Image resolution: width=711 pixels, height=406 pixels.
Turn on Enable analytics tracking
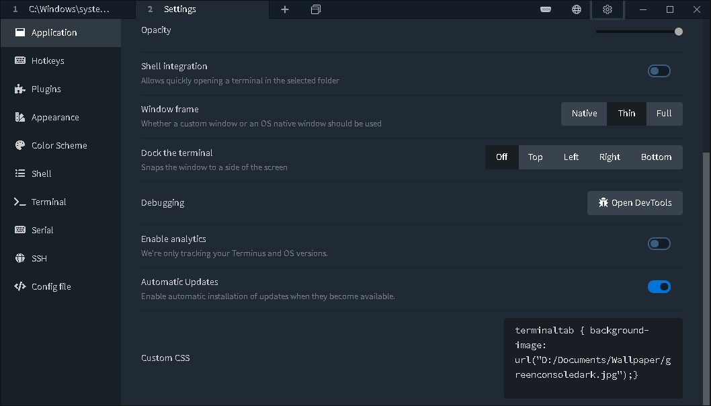[659, 243]
